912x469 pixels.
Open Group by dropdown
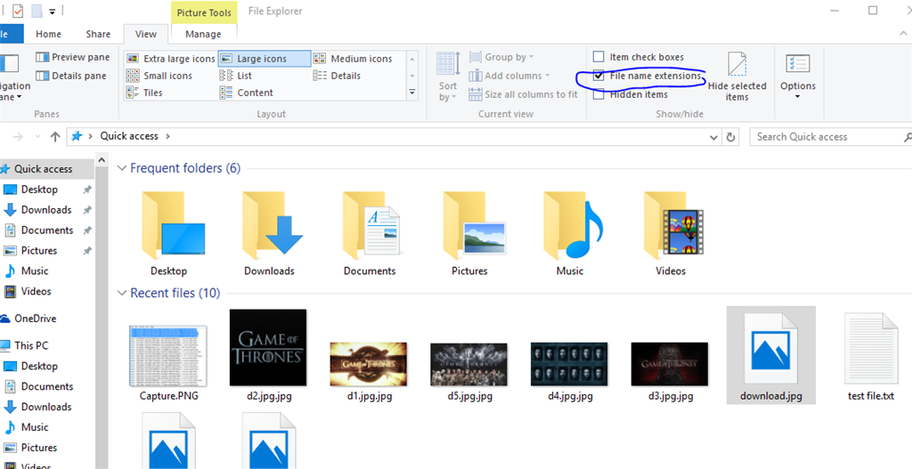(501, 57)
